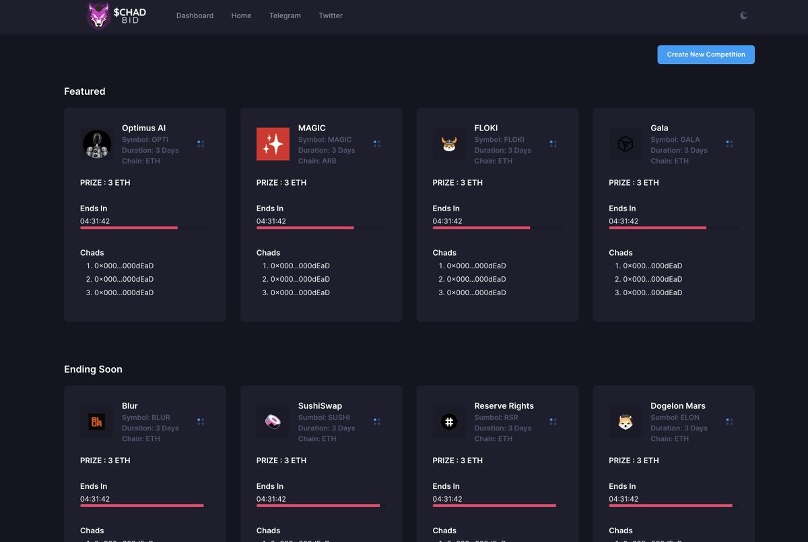The height and width of the screenshot is (542, 808).
Task: Click PRIZE : 3 ETH on Gala card
Action: pyautogui.click(x=634, y=182)
